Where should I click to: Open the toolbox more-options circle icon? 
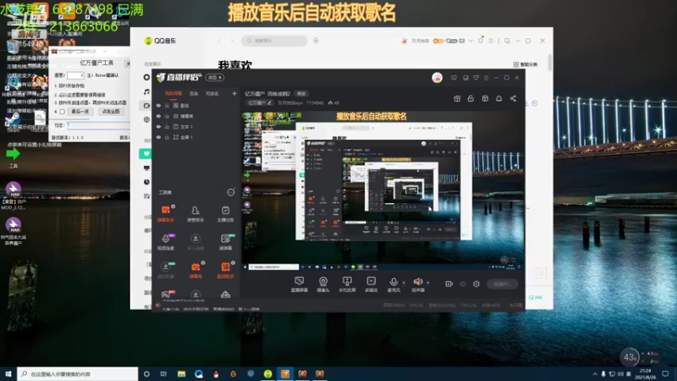point(231,192)
